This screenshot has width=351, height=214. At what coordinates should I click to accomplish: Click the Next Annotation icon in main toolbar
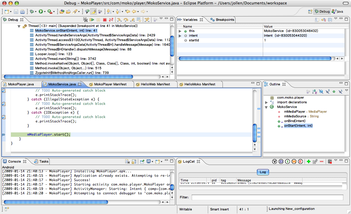coord(108,11)
